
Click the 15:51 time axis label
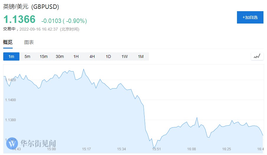click(x=156, y=149)
